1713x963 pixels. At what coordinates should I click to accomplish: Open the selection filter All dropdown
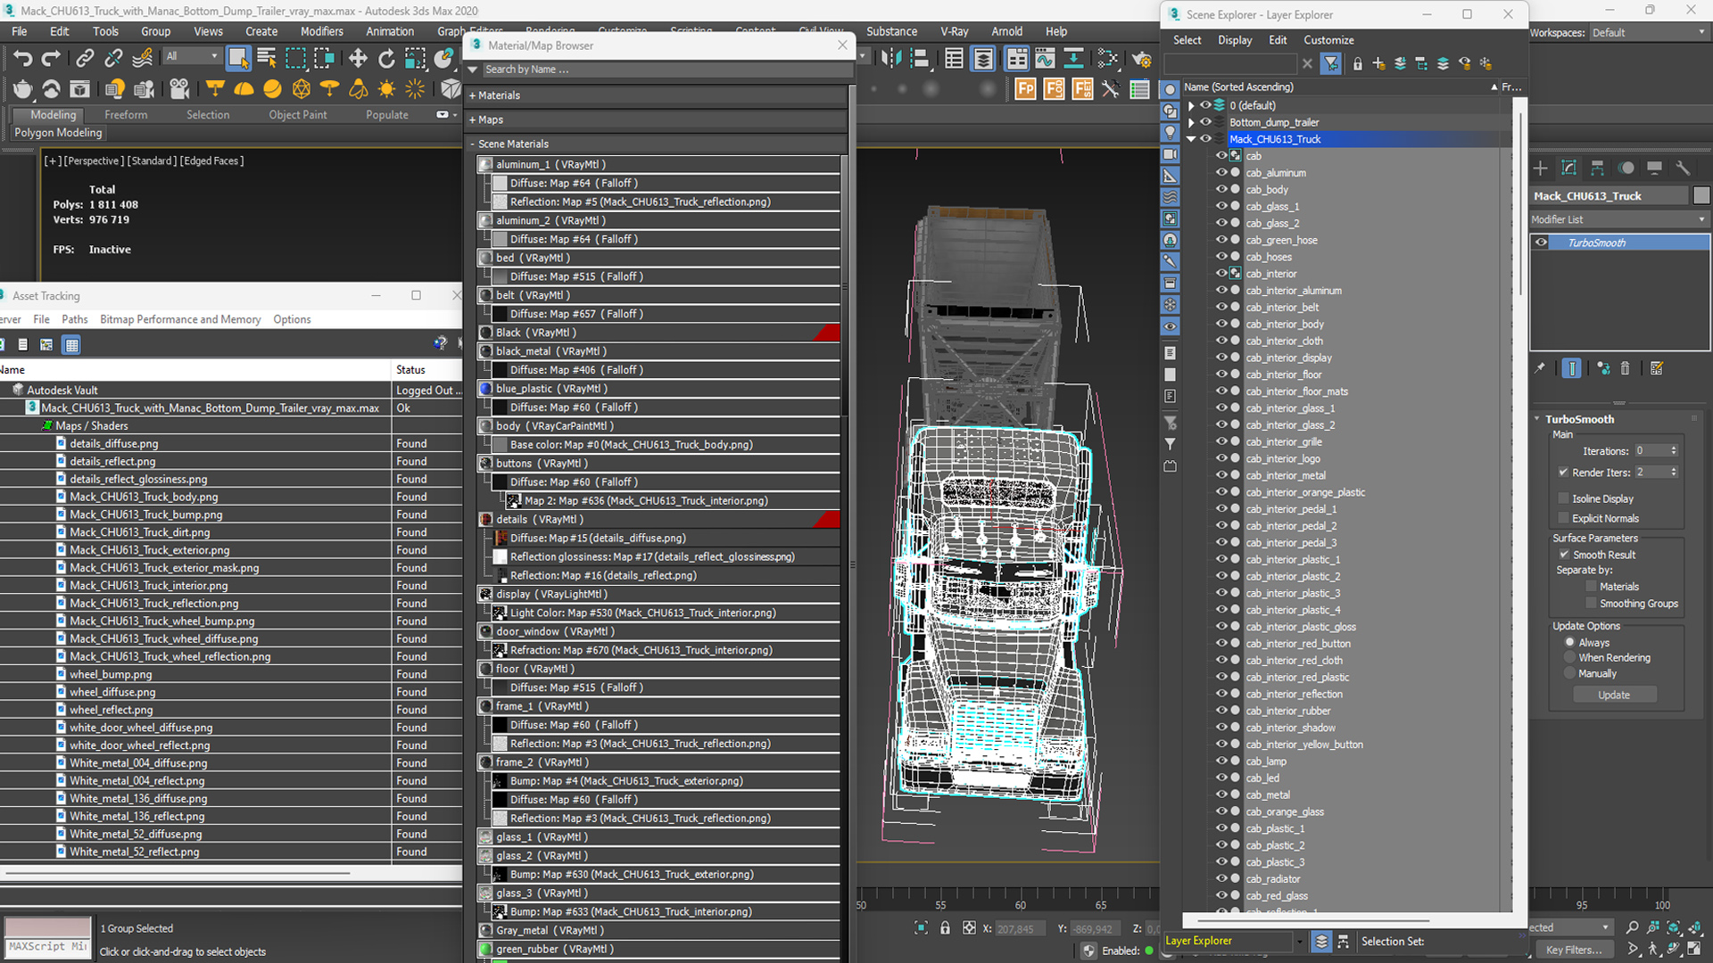[x=192, y=56]
